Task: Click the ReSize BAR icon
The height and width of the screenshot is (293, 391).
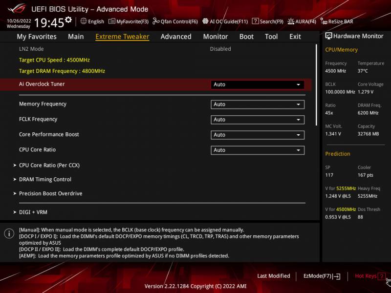Action: click(x=324, y=21)
